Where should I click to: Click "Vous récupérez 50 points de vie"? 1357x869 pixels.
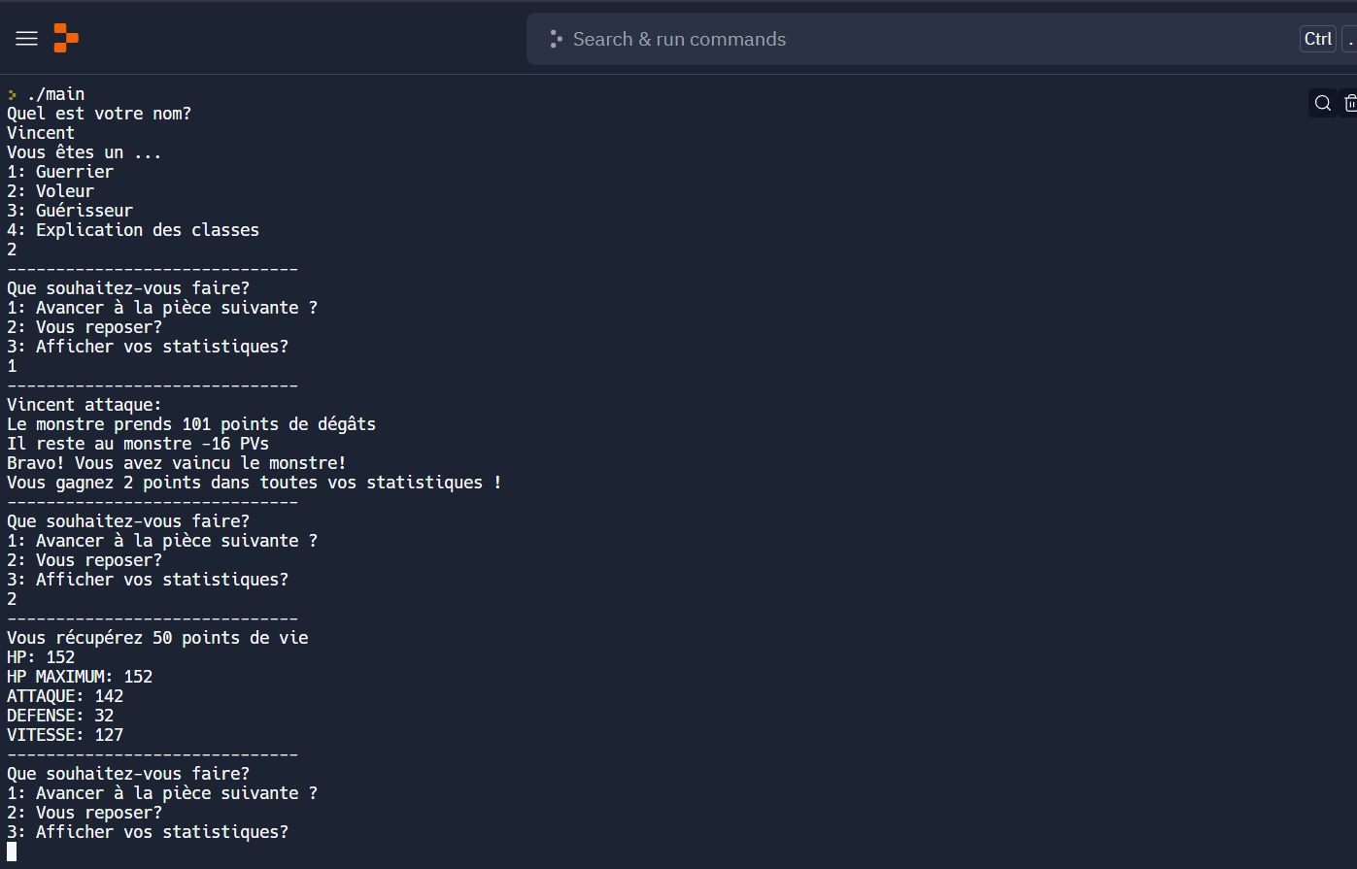(x=157, y=638)
